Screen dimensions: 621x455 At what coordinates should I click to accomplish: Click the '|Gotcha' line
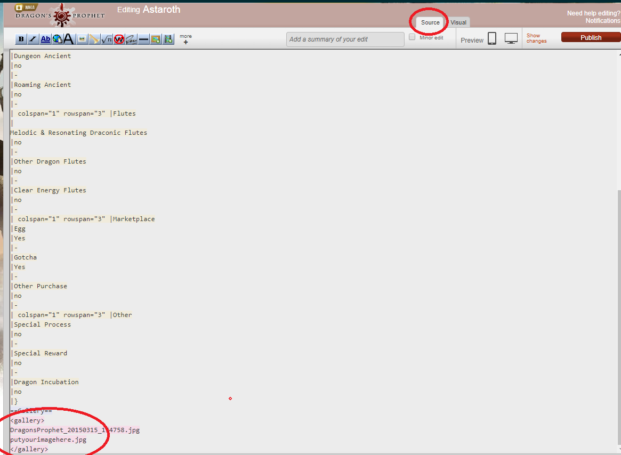pyautogui.click(x=24, y=257)
